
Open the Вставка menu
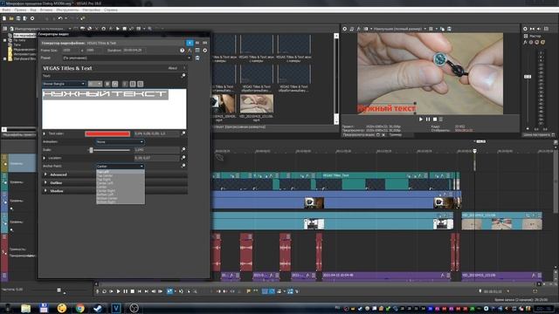click(x=46, y=10)
